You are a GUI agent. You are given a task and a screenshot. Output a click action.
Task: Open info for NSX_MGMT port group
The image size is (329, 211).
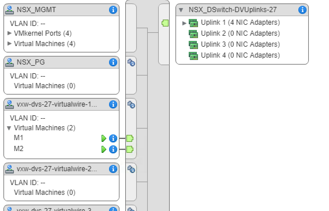click(113, 10)
